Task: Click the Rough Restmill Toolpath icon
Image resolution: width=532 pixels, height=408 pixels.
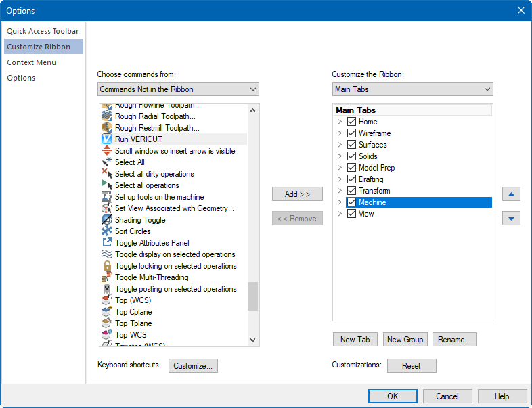Action: coord(106,127)
